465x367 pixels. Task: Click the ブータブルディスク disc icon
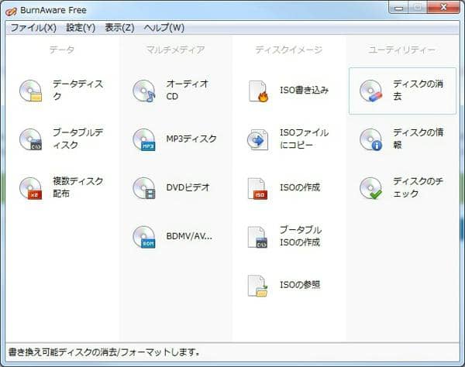click(30, 139)
